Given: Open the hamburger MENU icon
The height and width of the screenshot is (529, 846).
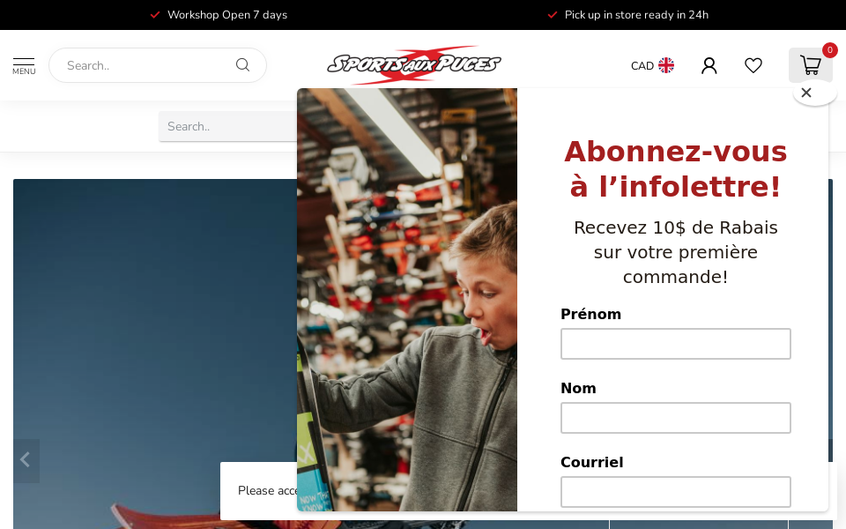Looking at the screenshot, I should tap(24, 66).
